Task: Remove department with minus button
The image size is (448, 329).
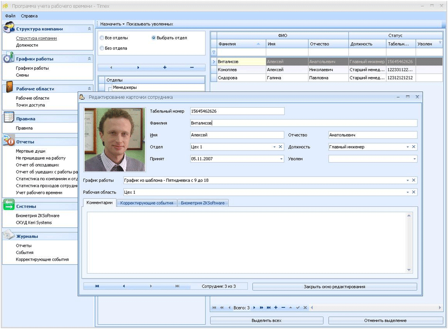Action: [x=192, y=68]
